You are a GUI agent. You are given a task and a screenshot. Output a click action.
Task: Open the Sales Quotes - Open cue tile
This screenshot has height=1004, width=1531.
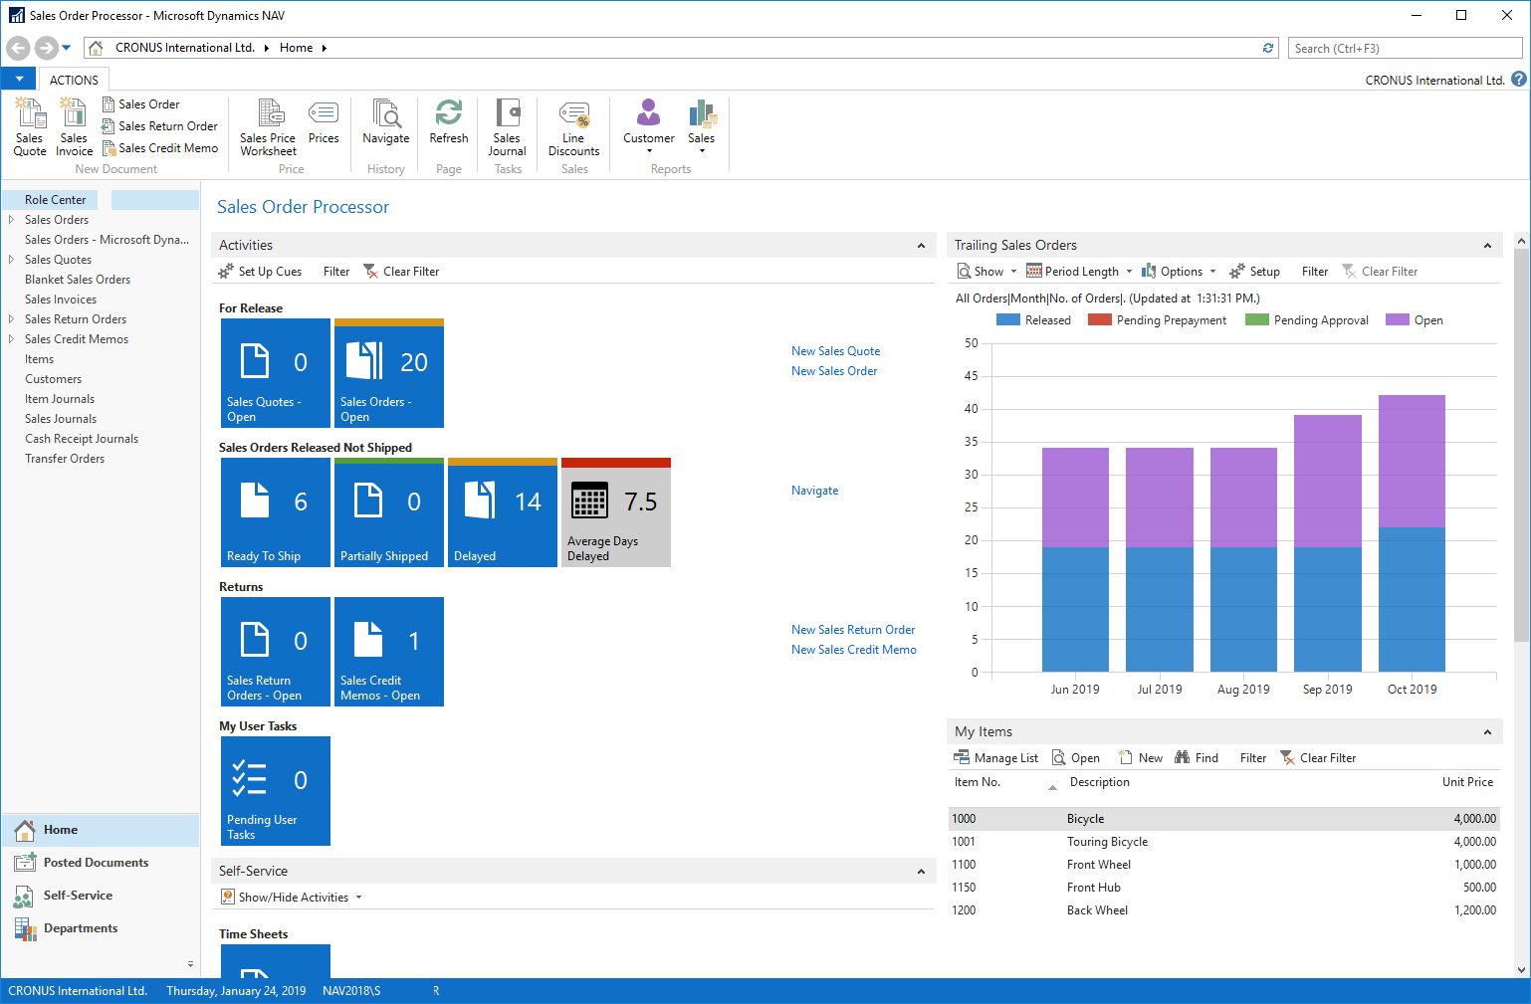(276, 373)
